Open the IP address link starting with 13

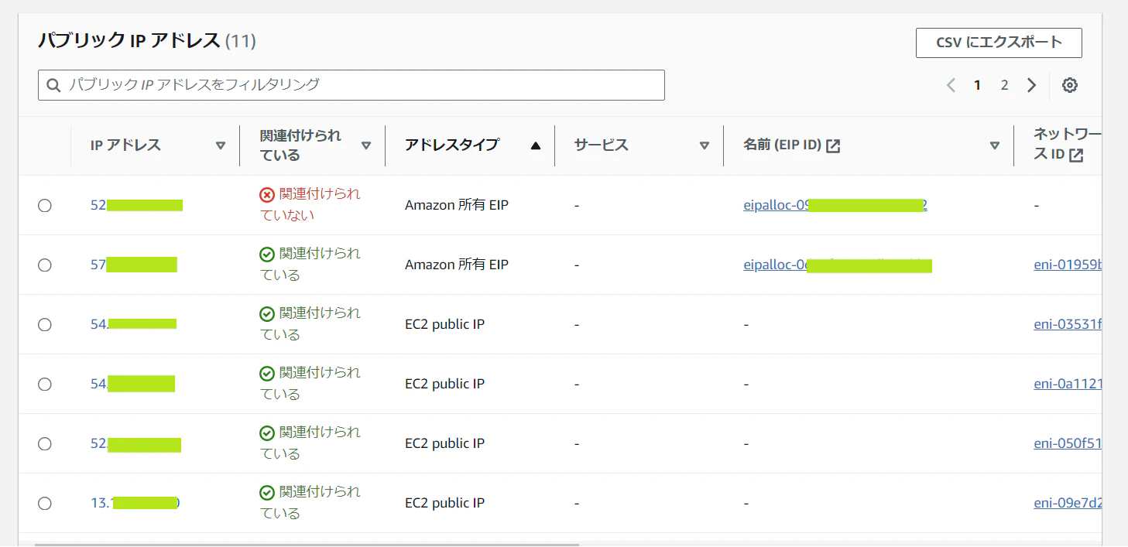click(135, 503)
